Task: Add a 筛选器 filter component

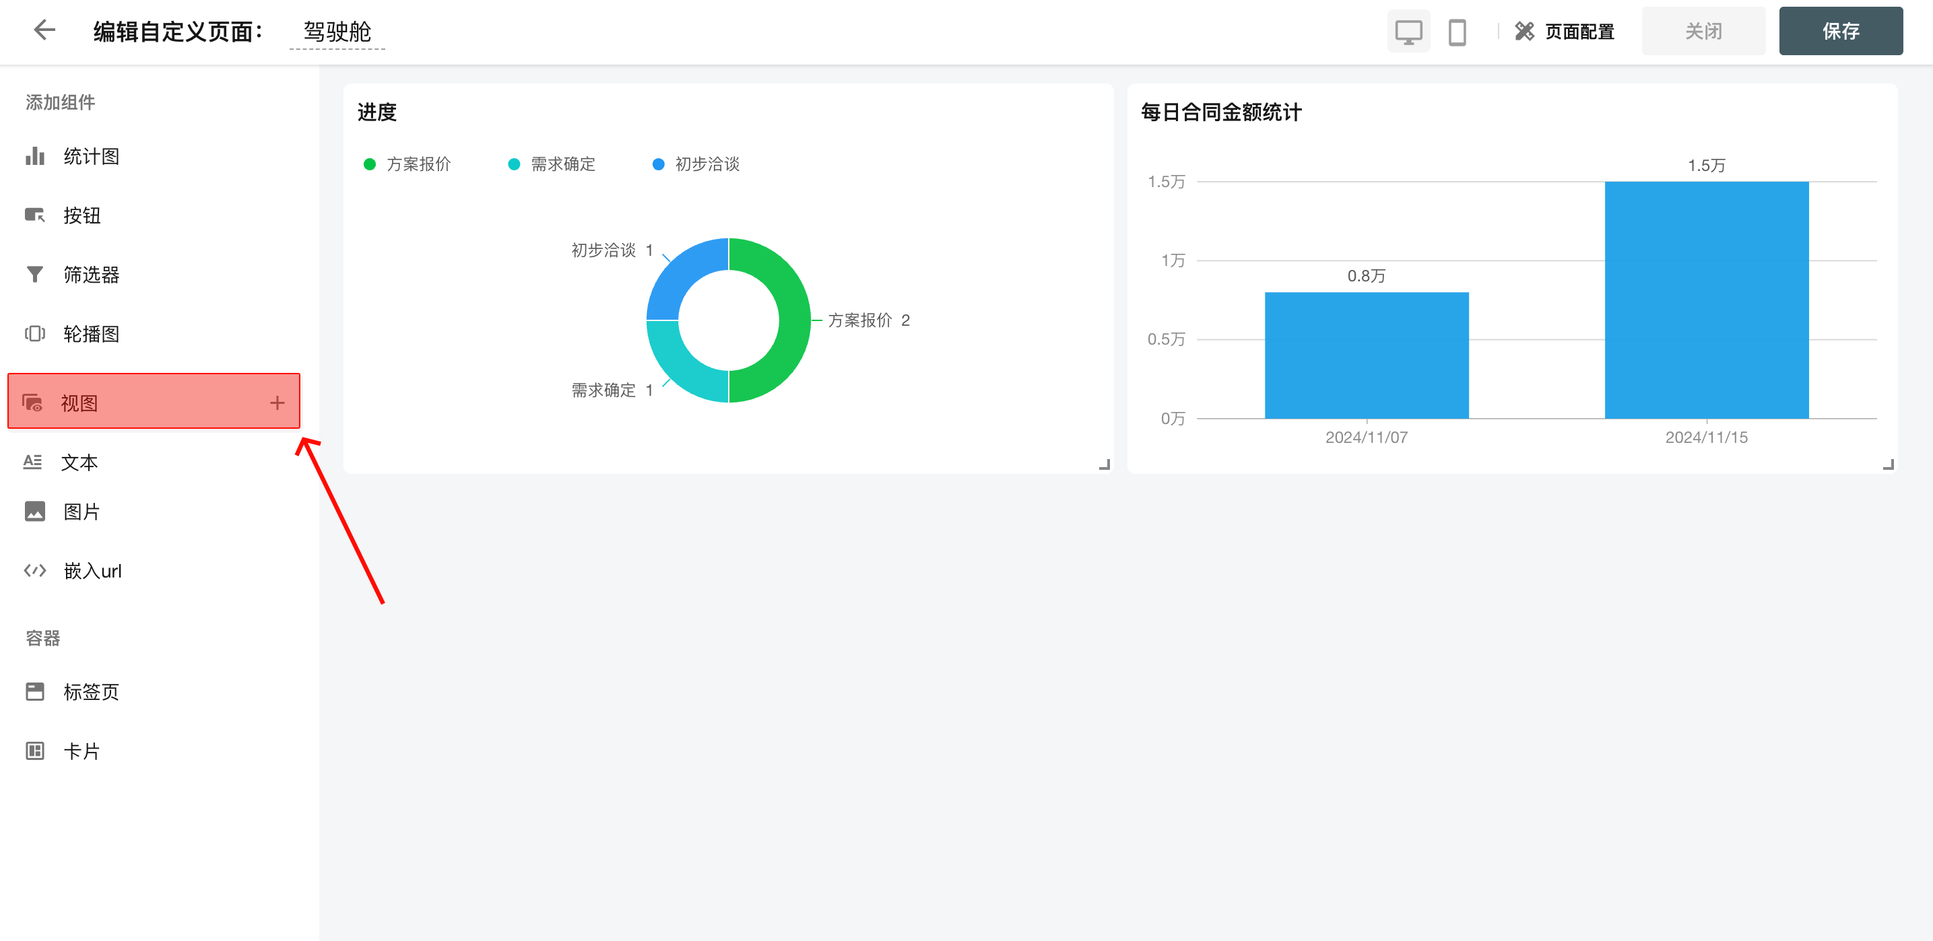Action: click(x=90, y=275)
